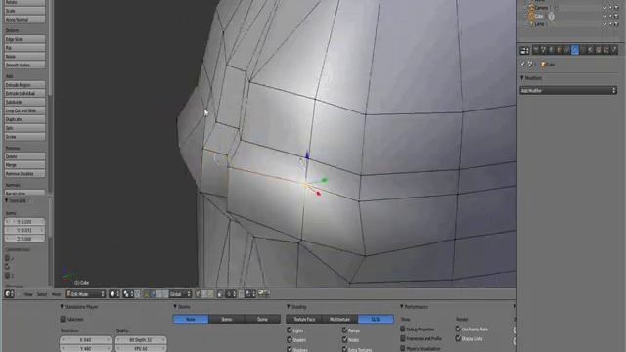Enable Debug Properties checkbox
Image resolution: width=626 pixels, height=352 pixels.
[402, 329]
